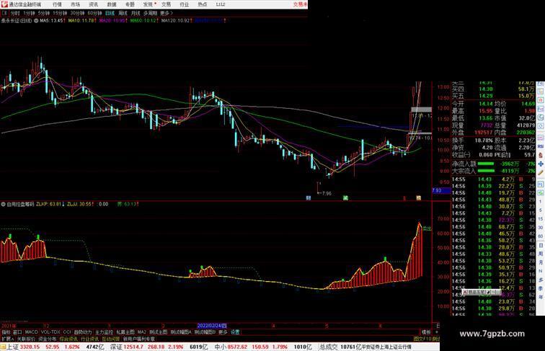Open the 热点 menu

pos(203,4)
